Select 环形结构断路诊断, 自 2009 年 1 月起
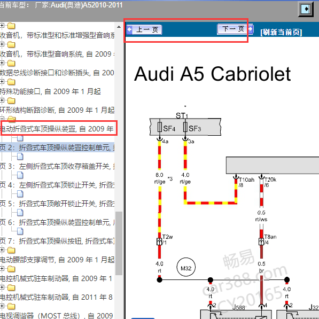 pyautogui.click(x=57, y=110)
